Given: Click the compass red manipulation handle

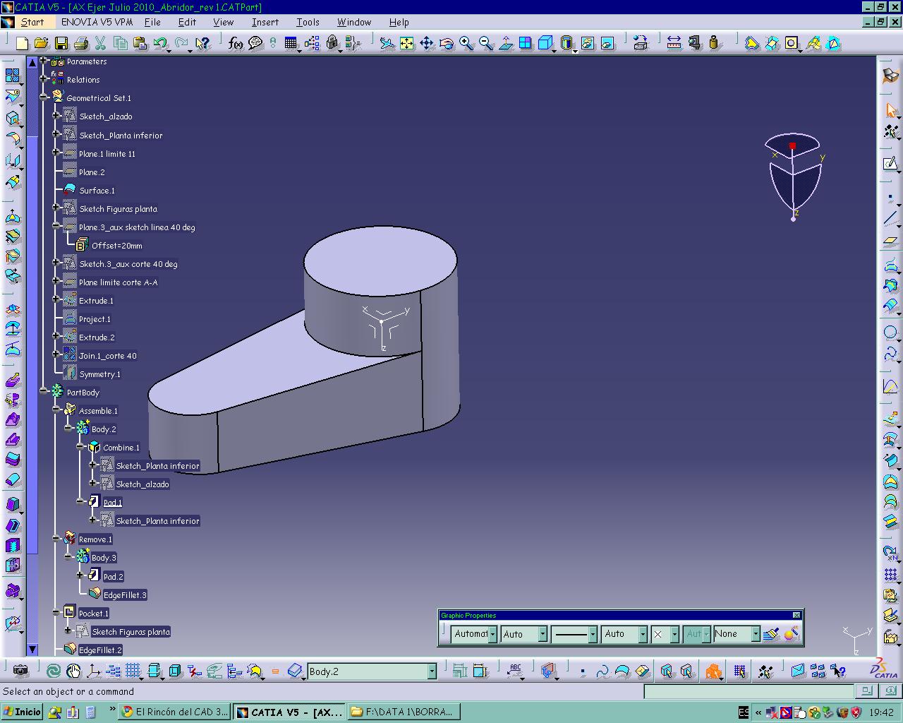Looking at the screenshot, I should (792, 146).
